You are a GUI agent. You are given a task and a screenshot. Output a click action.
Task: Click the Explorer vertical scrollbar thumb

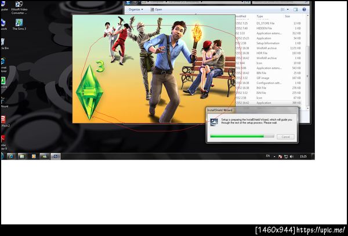point(307,75)
